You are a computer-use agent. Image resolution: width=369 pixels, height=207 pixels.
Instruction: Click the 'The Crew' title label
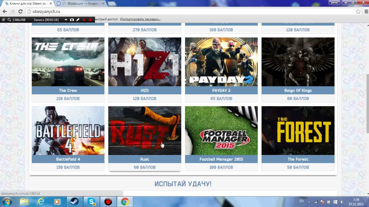coord(68,90)
